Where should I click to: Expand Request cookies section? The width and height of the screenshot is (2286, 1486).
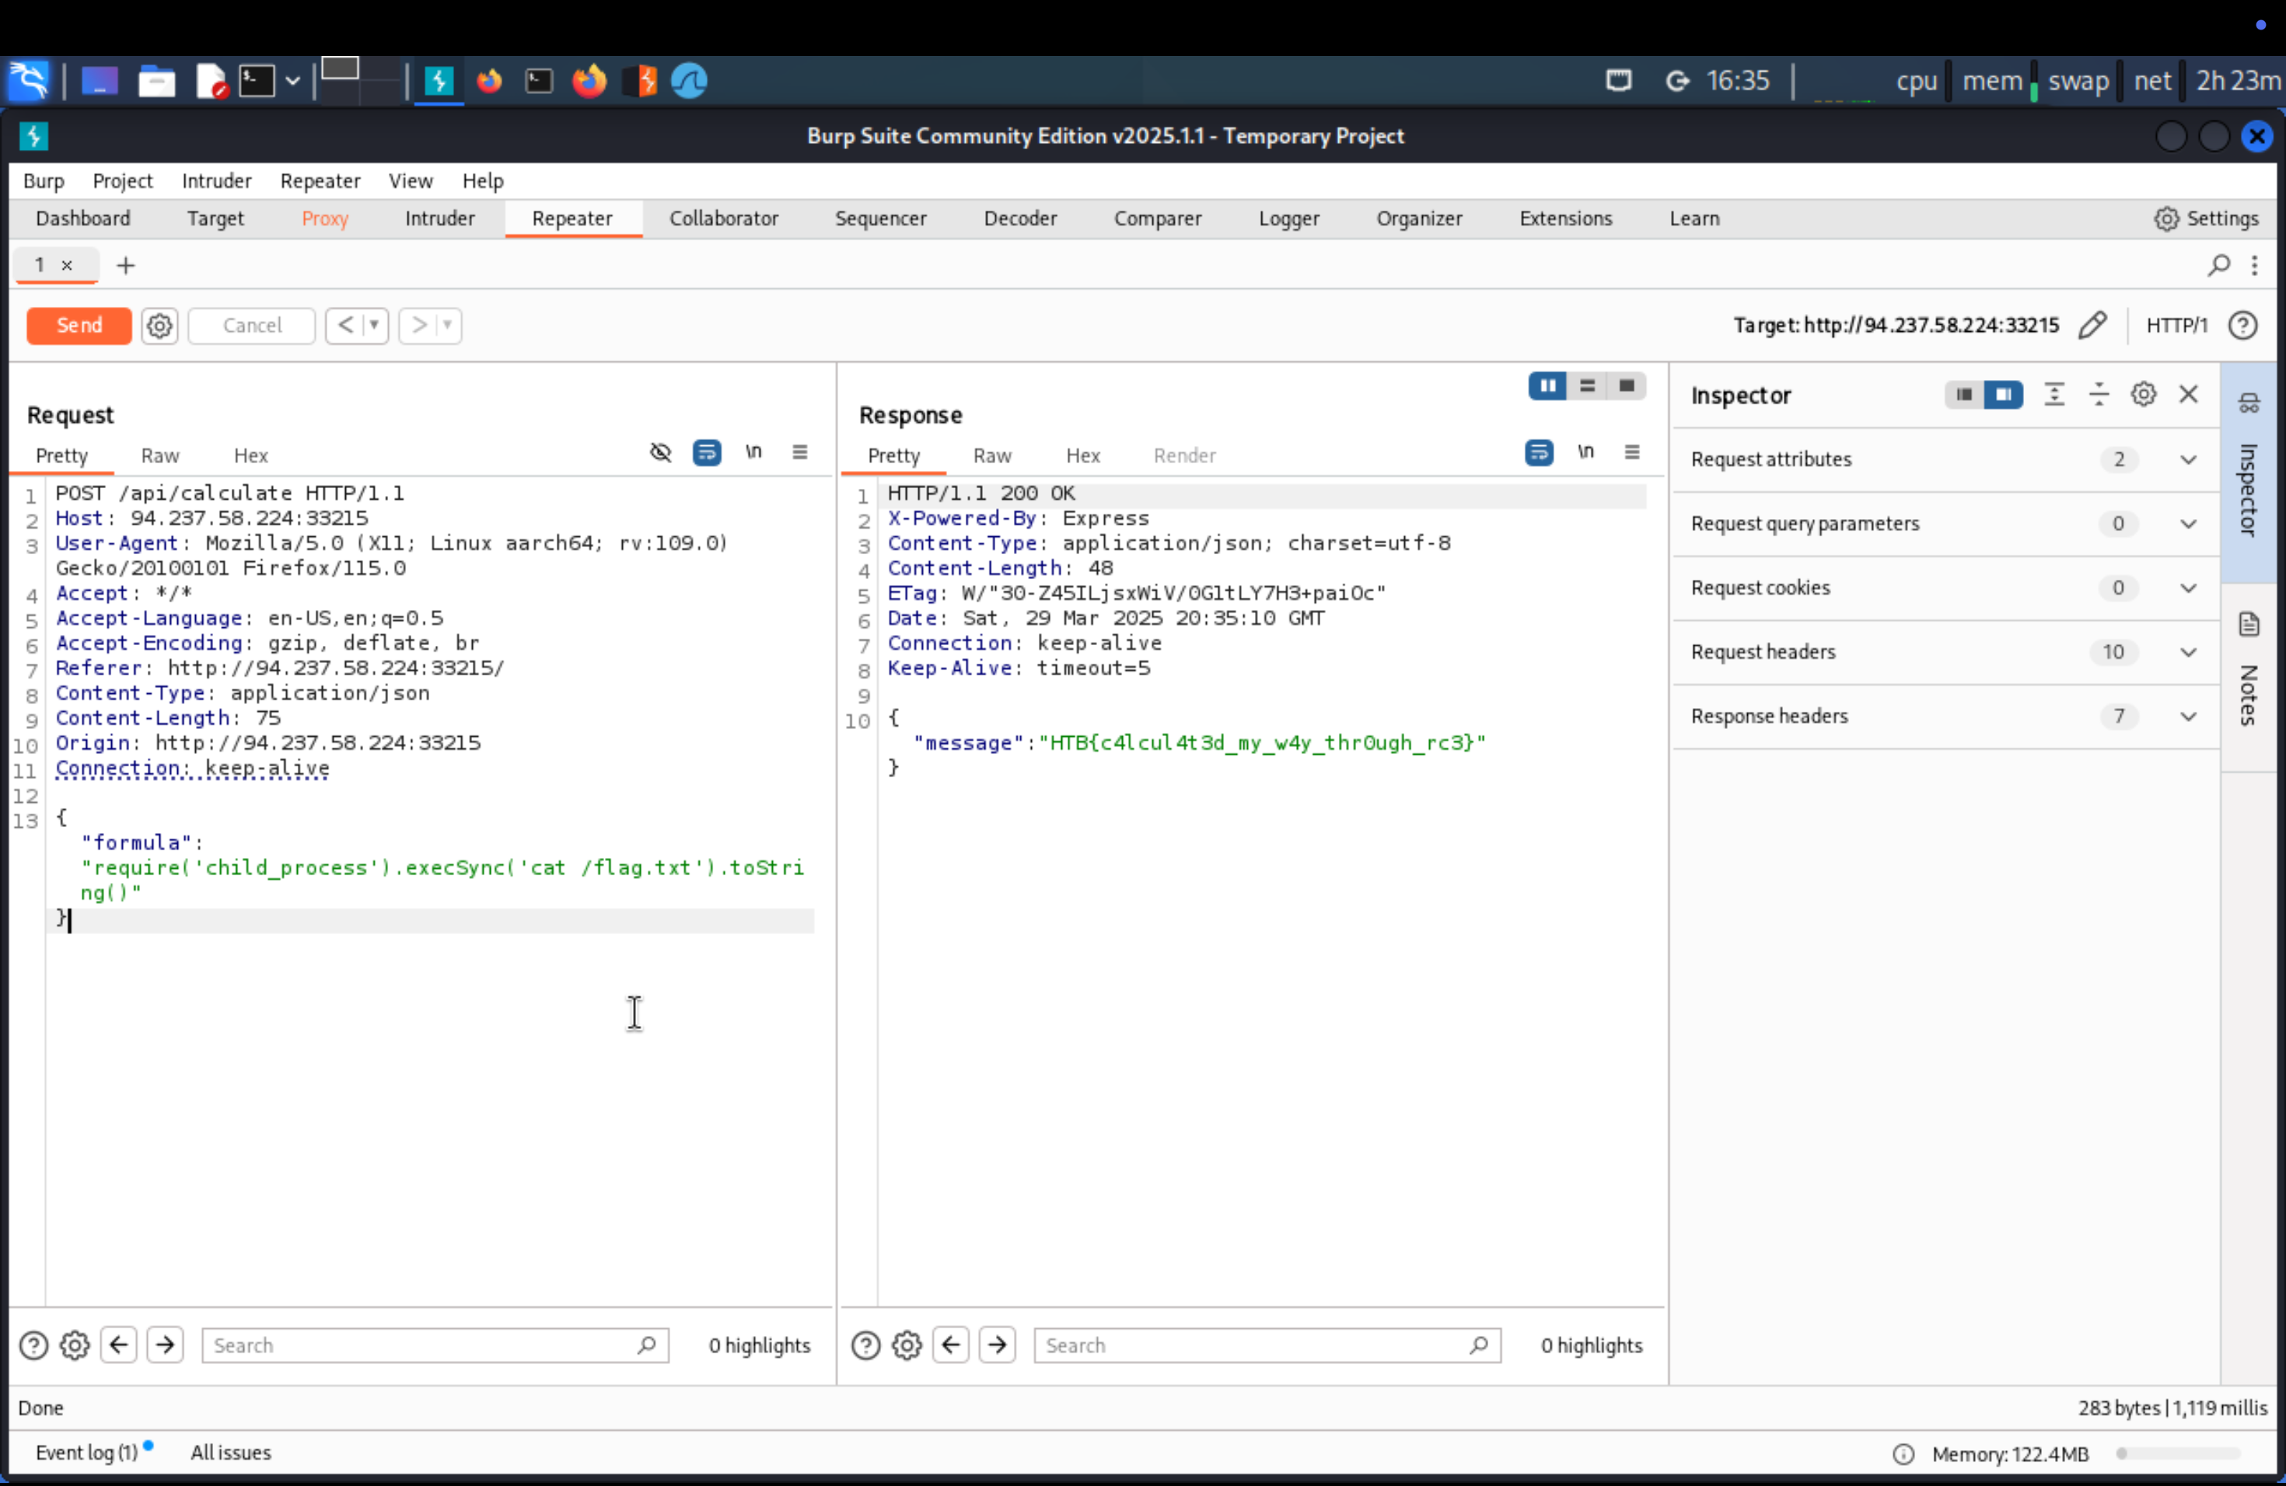(1945, 588)
